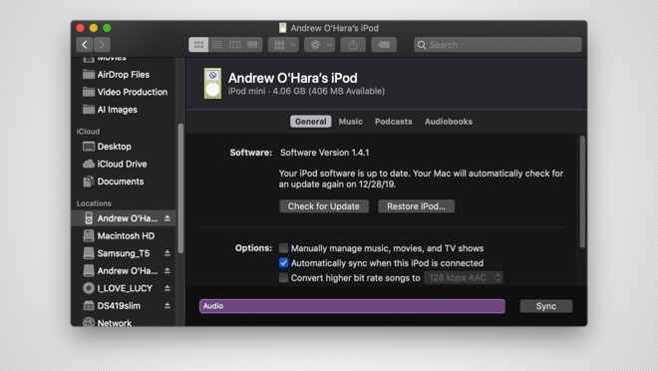Screen dimensions: 658x371
Task: Switch to gallery view
Action: (252, 45)
